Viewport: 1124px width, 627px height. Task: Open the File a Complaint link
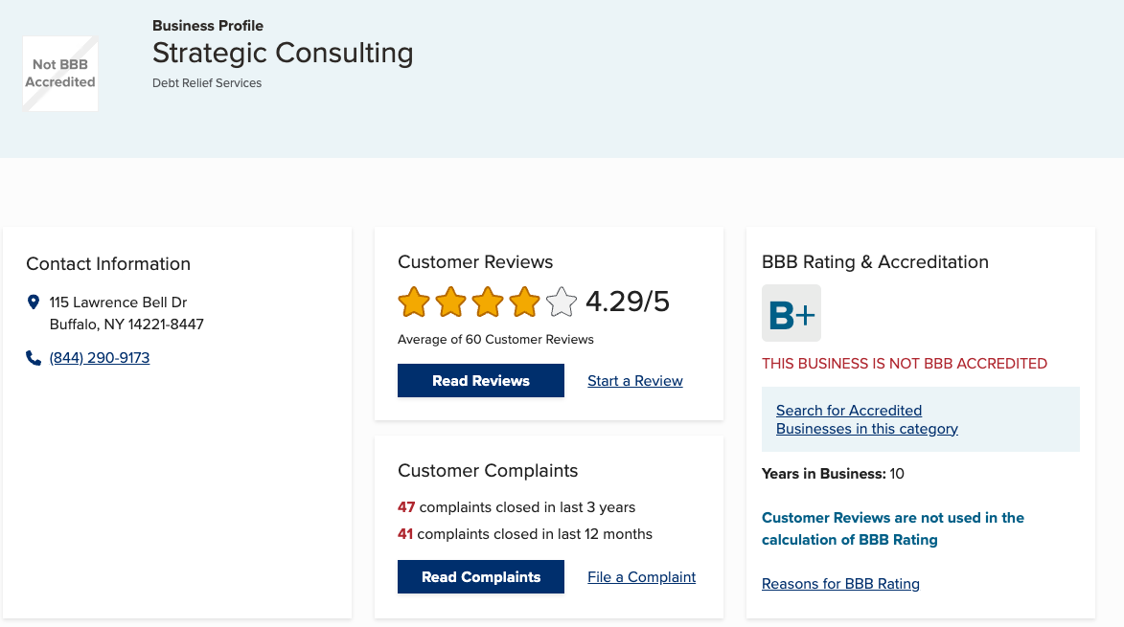click(x=642, y=577)
